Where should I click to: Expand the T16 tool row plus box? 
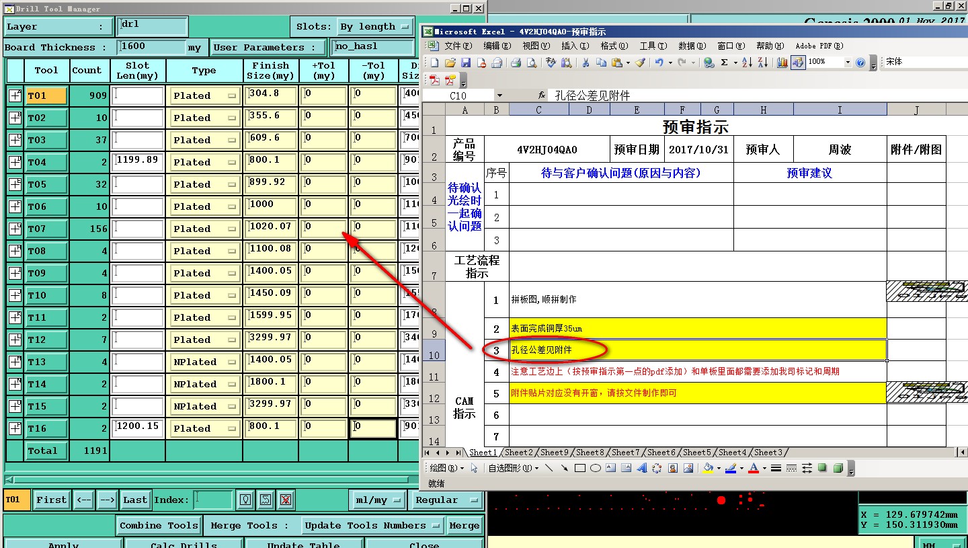pyautogui.click(x=15, y=428)
